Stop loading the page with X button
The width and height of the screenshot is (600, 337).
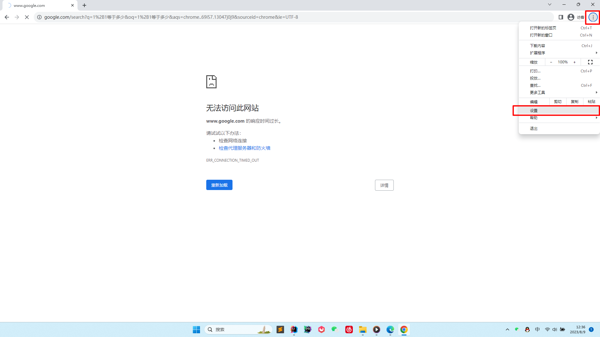point(27,17)
